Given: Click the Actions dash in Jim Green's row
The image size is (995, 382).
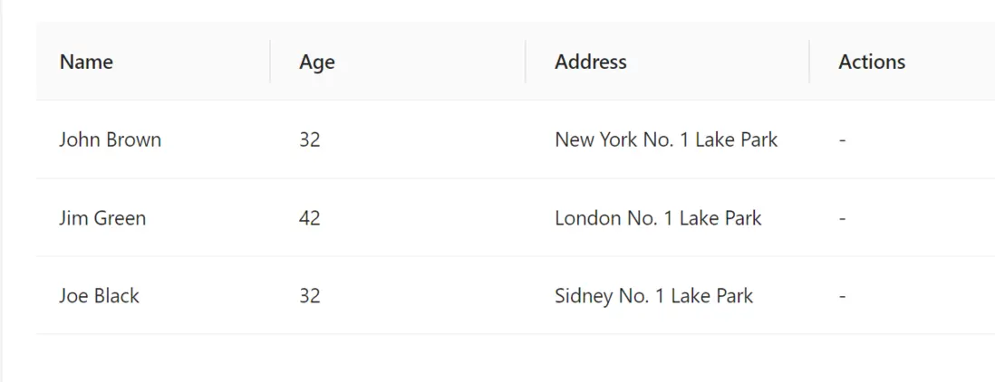Looking at the screenshot, I should pos(843,219).
